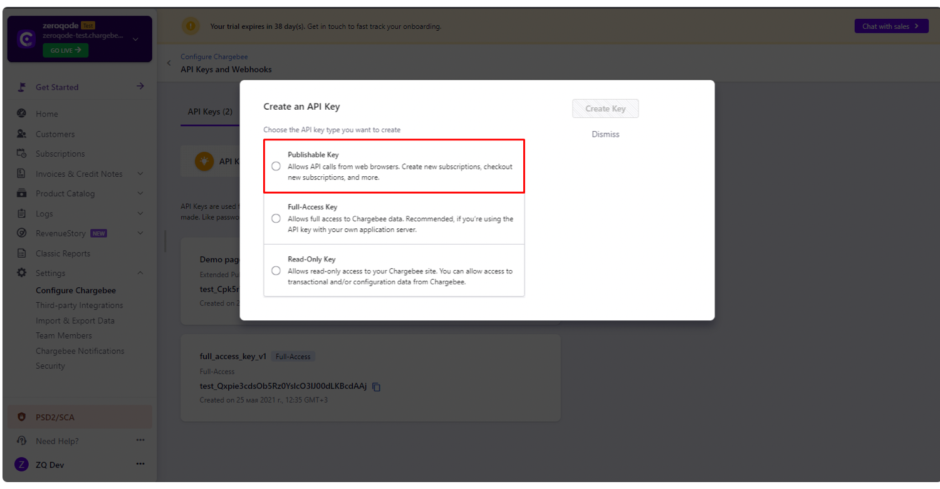
Task: Click the GO LIVE button
Action: coord(66,50)
